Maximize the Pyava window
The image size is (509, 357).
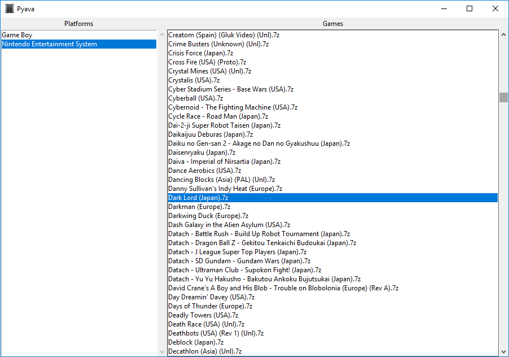click(469, 9)
